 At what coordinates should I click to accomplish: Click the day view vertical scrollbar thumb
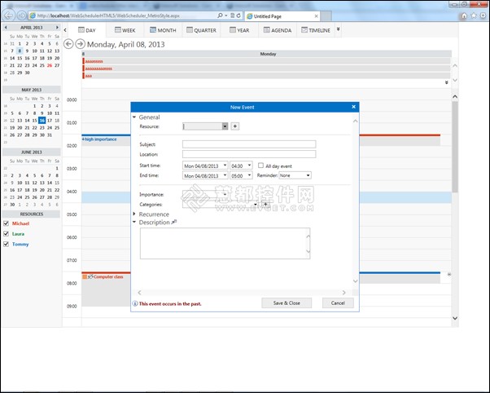coord(455,147)
